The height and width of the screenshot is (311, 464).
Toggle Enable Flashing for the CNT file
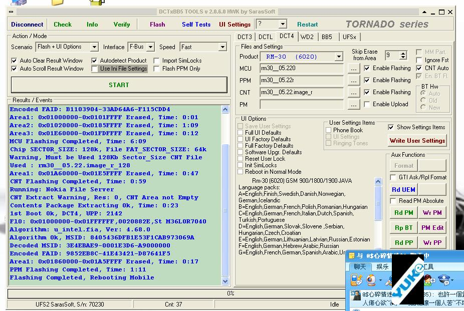click(367, 92)
